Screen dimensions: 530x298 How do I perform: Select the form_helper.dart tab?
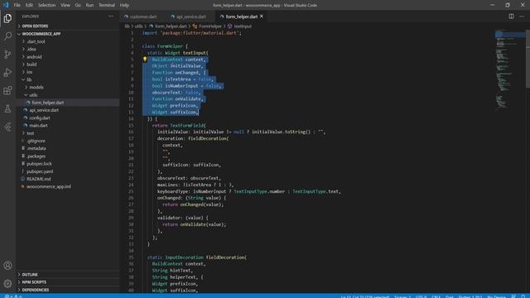pos(241,17)
